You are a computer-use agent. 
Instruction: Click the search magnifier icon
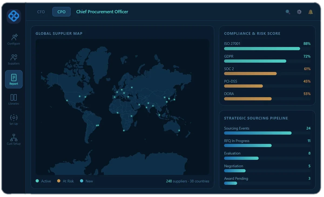click(288, 12)
